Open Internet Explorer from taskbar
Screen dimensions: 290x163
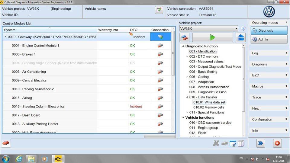[x=19, y=159]
